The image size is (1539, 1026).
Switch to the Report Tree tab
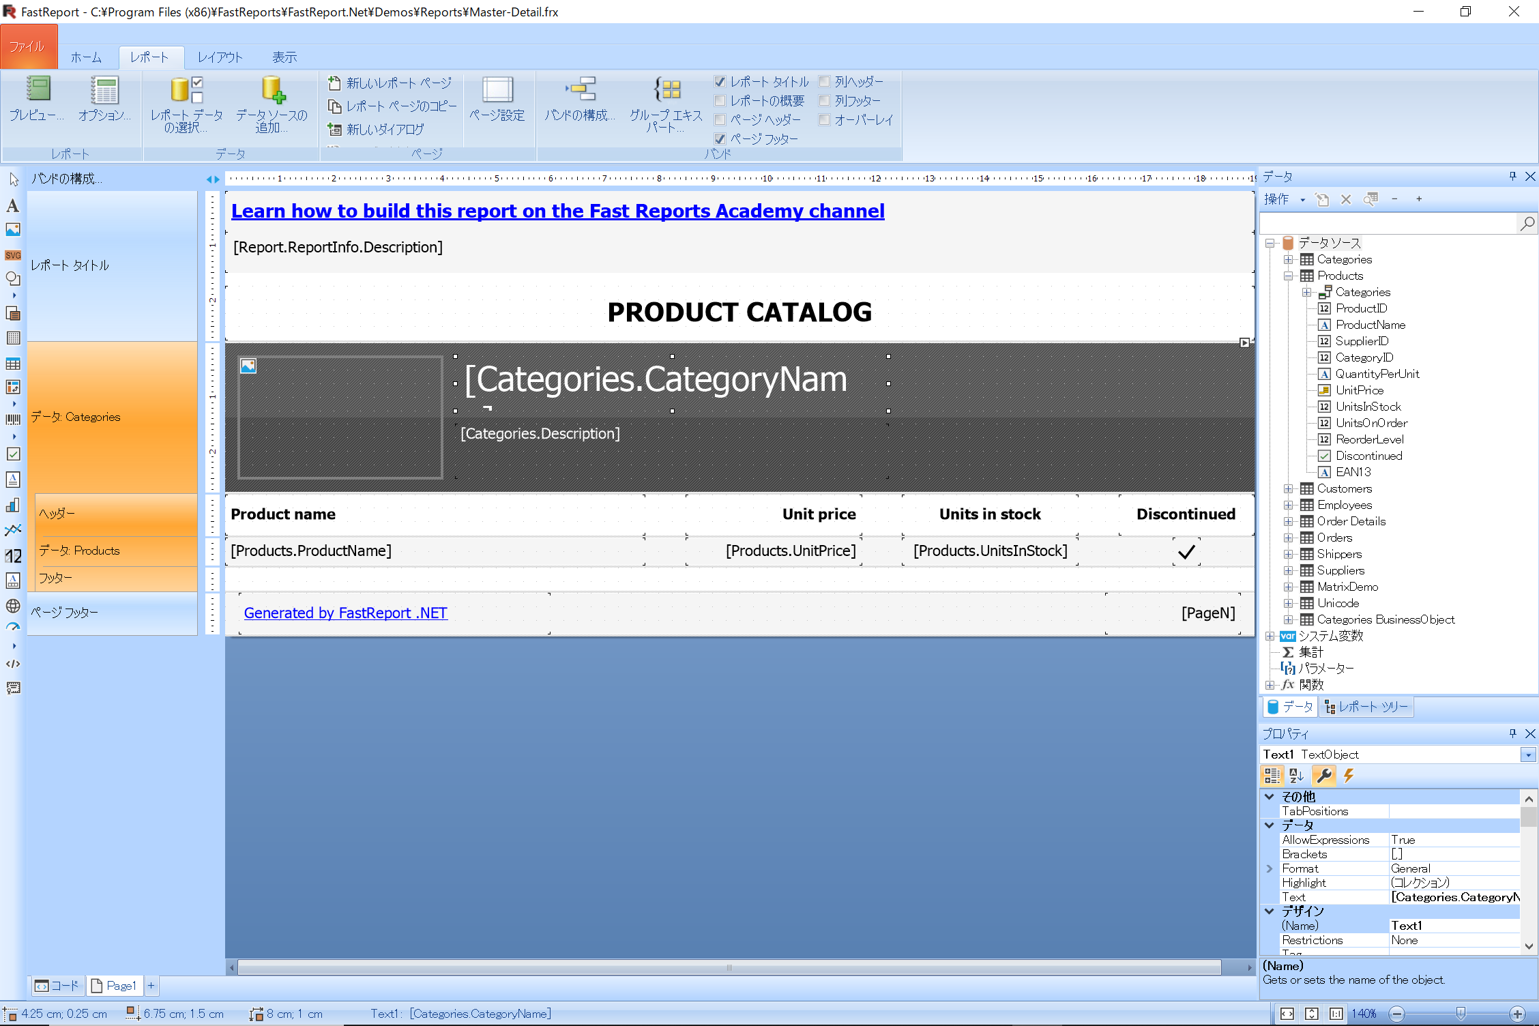[x=1366, y=707]
